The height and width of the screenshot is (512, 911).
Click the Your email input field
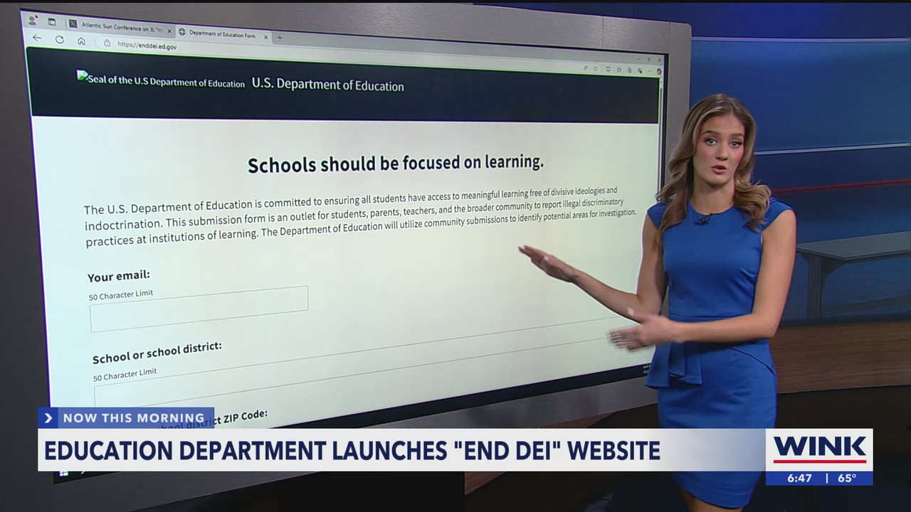199,309
